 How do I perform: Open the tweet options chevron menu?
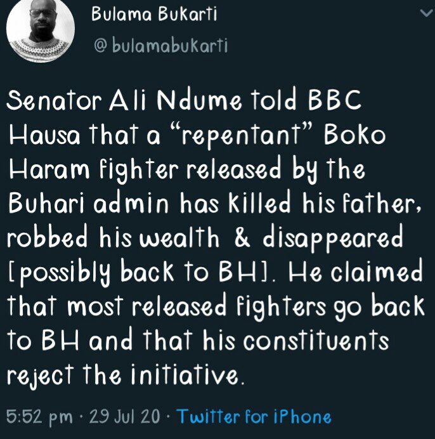[421, 13]
